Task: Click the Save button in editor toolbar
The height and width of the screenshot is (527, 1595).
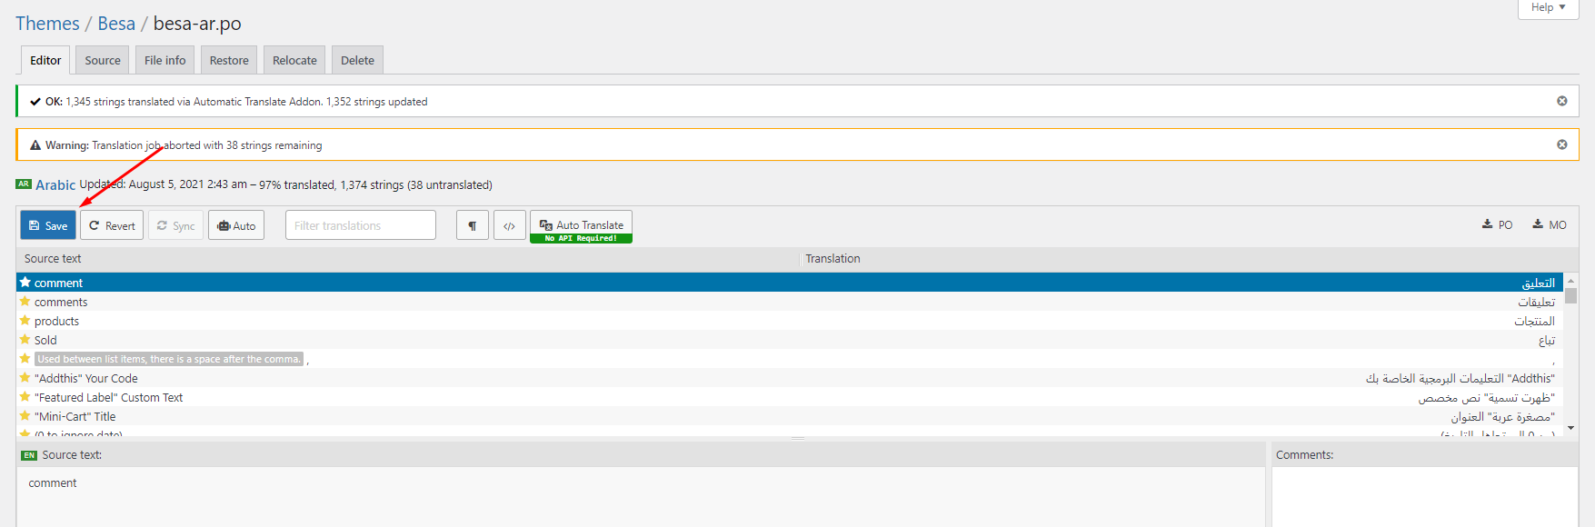Action: pyautogui.click(x=48, y=225)
